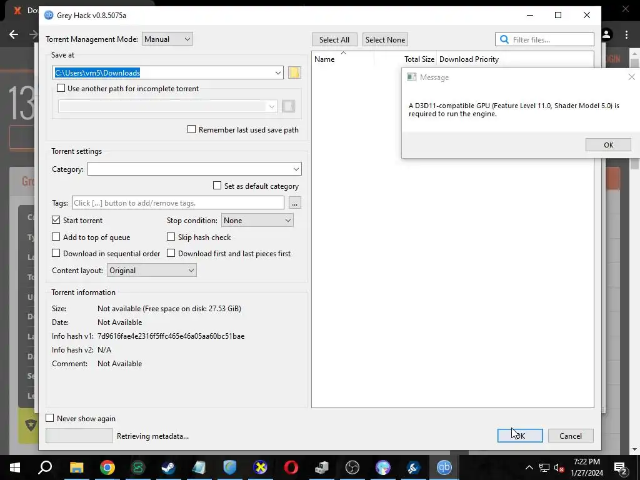The width and height of the screenshot is (640, 480).
Task: Open the blue shield app in taskbar
Action: coord(230,467)
